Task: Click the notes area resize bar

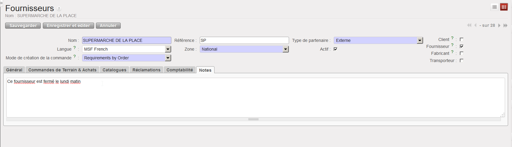Action: click(x=253, y=119)
